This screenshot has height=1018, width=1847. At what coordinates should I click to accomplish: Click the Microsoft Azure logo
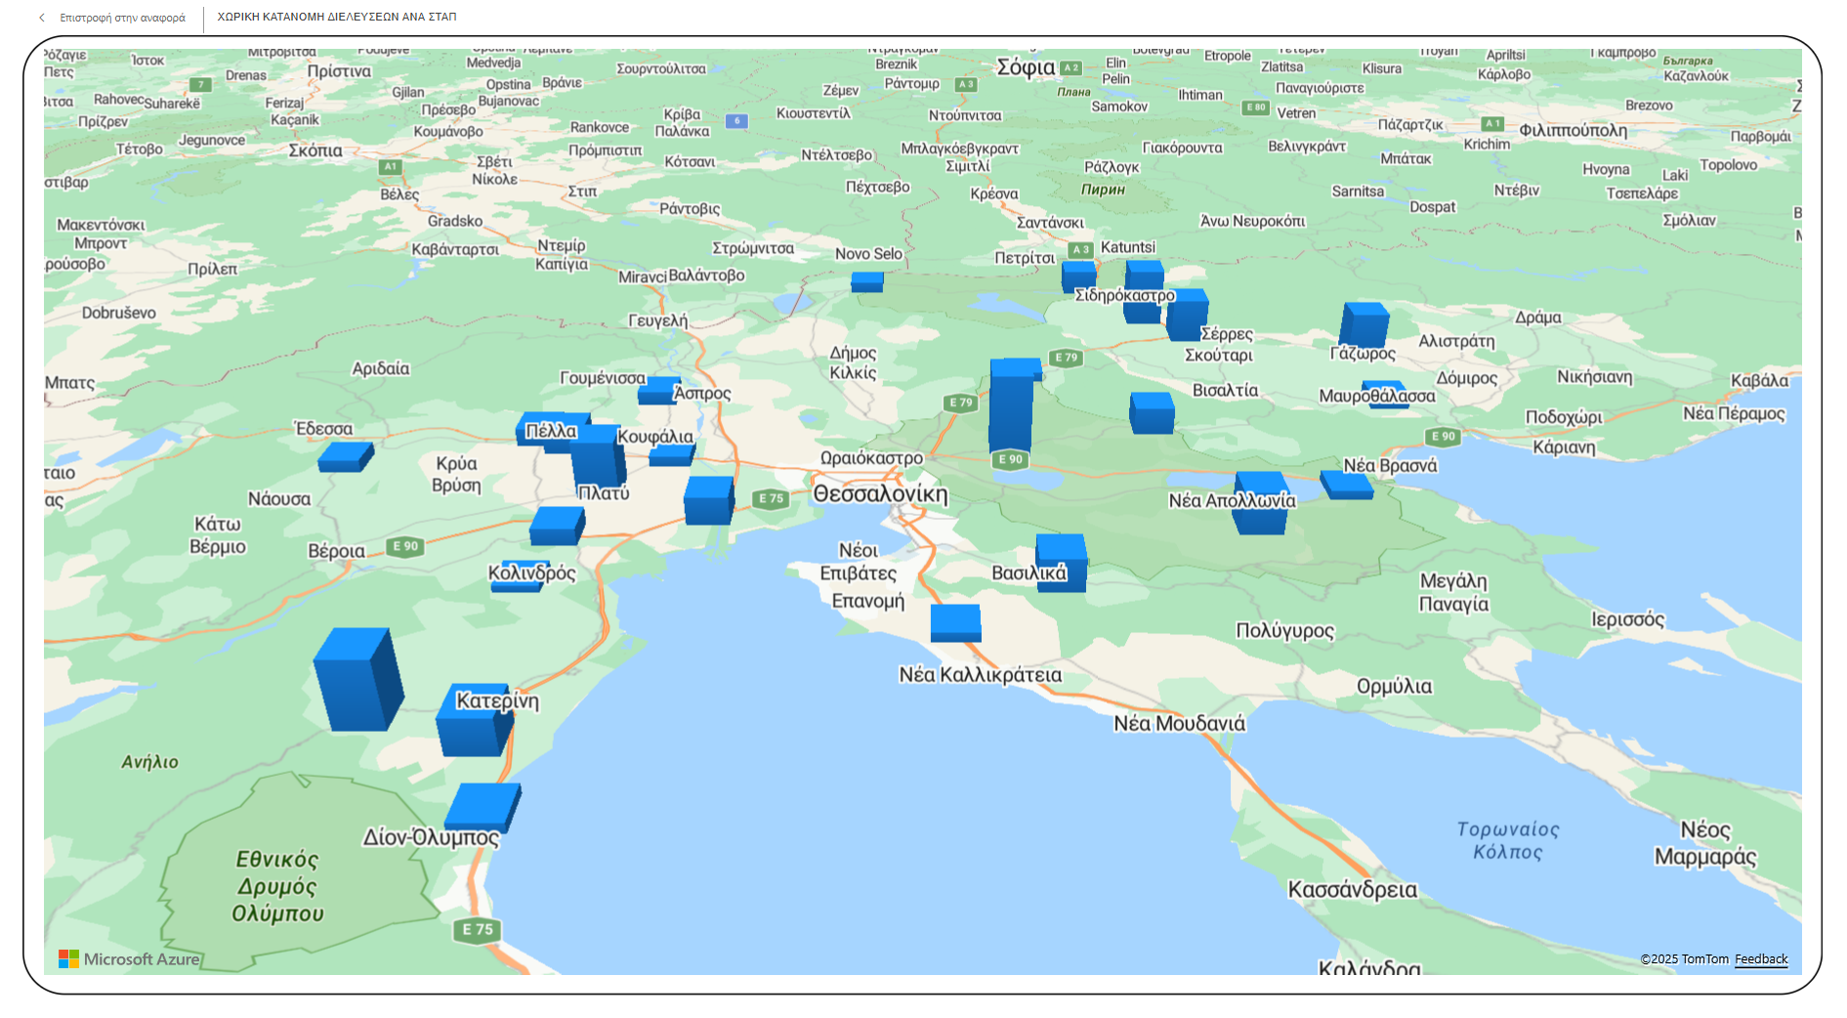[129, 959]
